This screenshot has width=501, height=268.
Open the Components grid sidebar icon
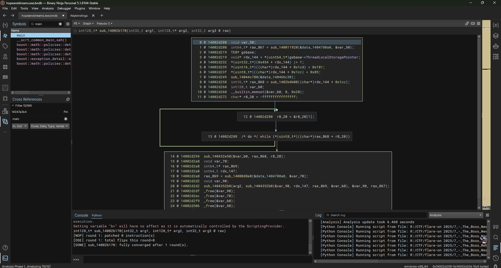tap(5, 67)
